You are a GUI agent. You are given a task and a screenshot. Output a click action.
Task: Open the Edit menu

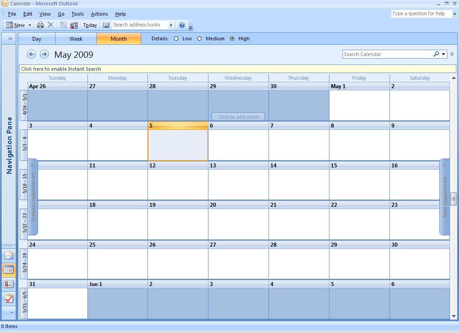(27, 14)
